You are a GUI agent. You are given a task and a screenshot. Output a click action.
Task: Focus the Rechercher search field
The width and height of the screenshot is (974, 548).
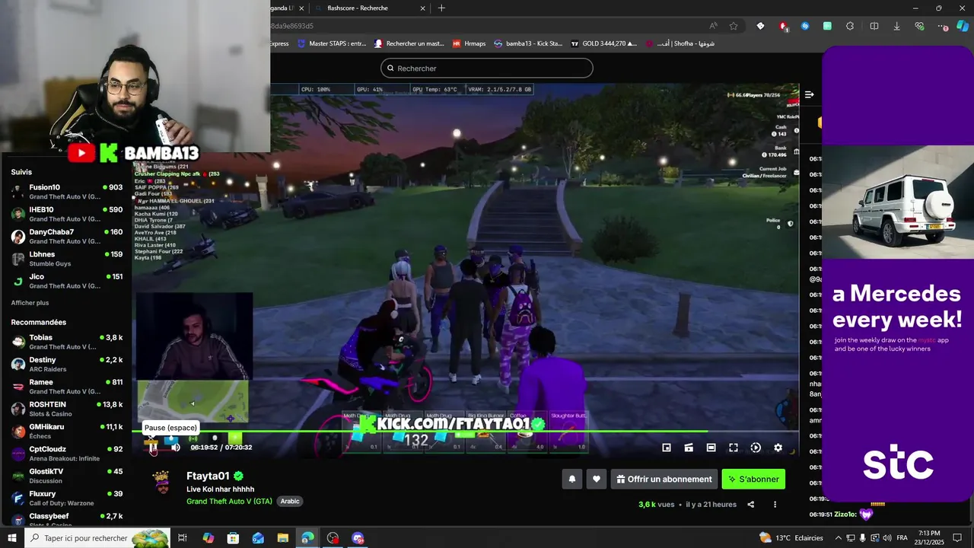point(487,68)
